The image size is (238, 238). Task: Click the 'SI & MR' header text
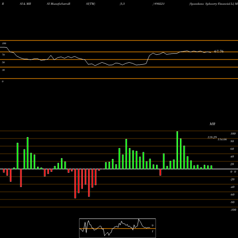tap(25, 4)
